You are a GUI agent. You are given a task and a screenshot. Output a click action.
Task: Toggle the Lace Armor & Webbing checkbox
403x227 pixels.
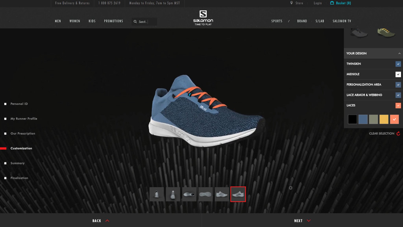click(x=398, y=95)
